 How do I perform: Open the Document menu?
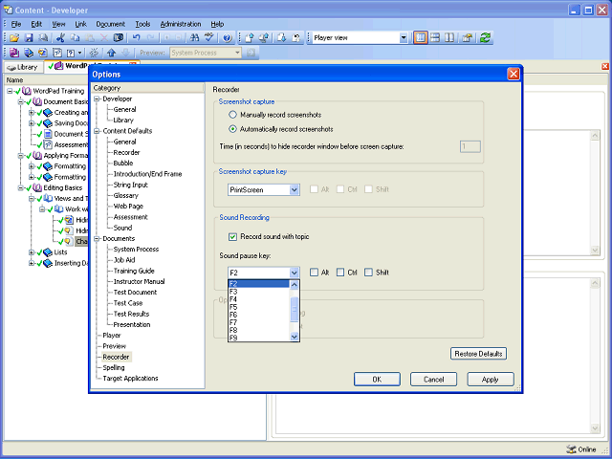(111, 24)
